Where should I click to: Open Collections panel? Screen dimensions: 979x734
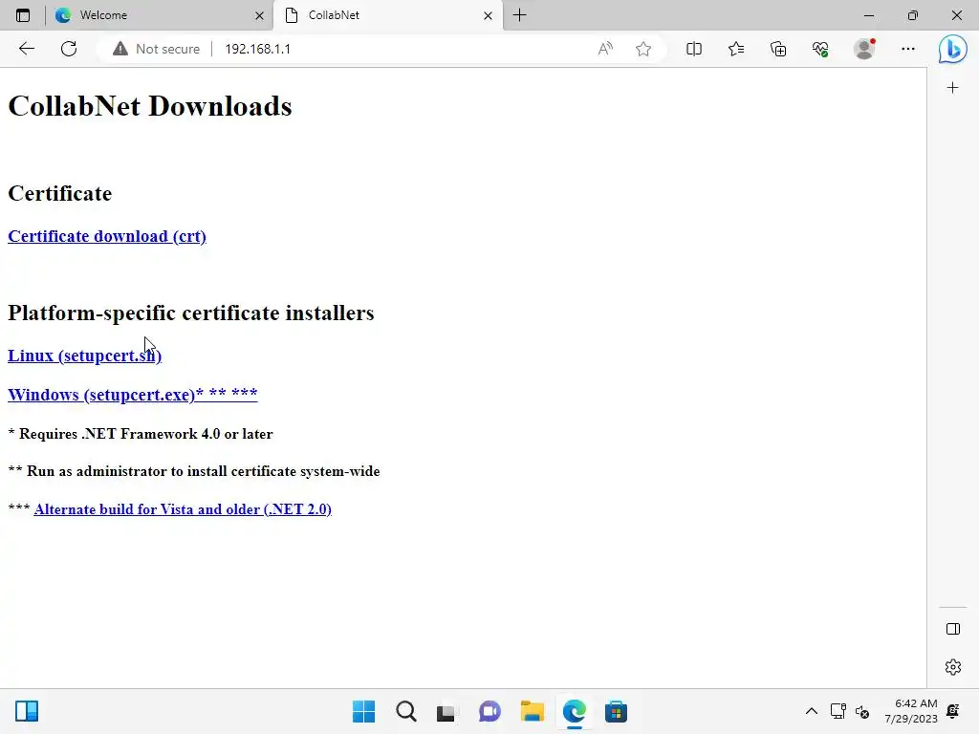[x=778, y=49]
